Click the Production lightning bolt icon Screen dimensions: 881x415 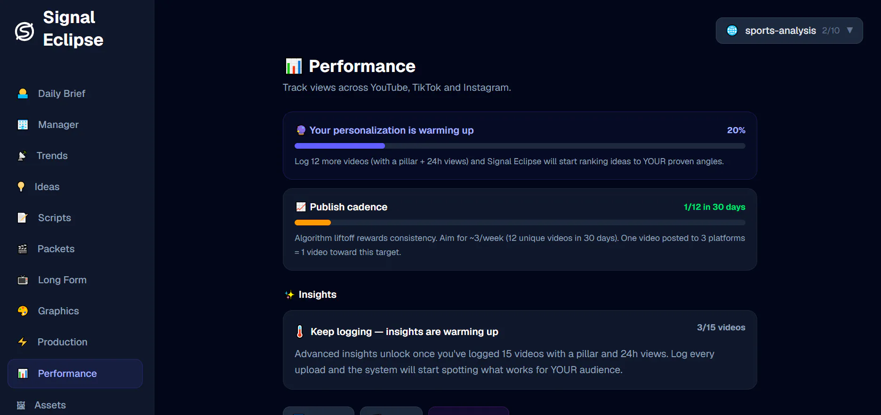[23, 342]
